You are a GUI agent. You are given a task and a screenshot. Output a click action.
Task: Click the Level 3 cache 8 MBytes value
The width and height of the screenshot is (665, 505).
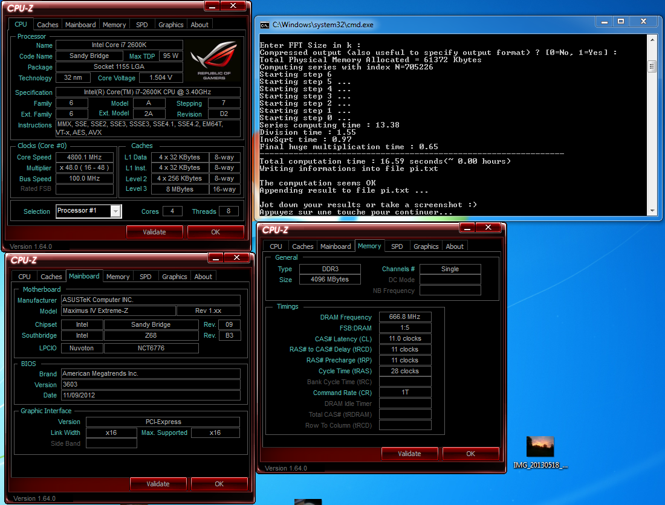(180, 190)
